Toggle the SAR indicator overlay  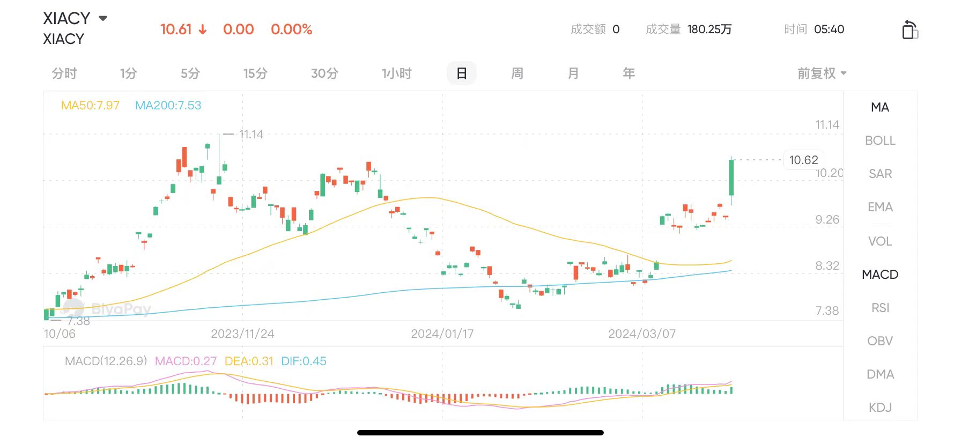click(x=880, y=174)
